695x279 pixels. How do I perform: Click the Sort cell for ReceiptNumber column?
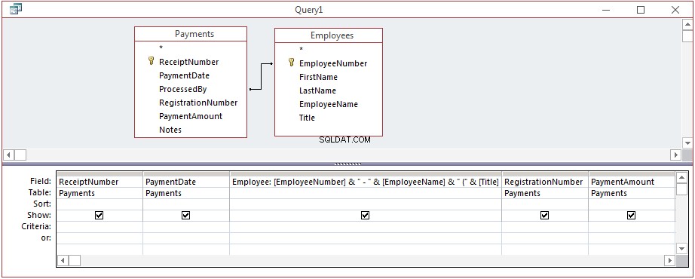[100, 204]
